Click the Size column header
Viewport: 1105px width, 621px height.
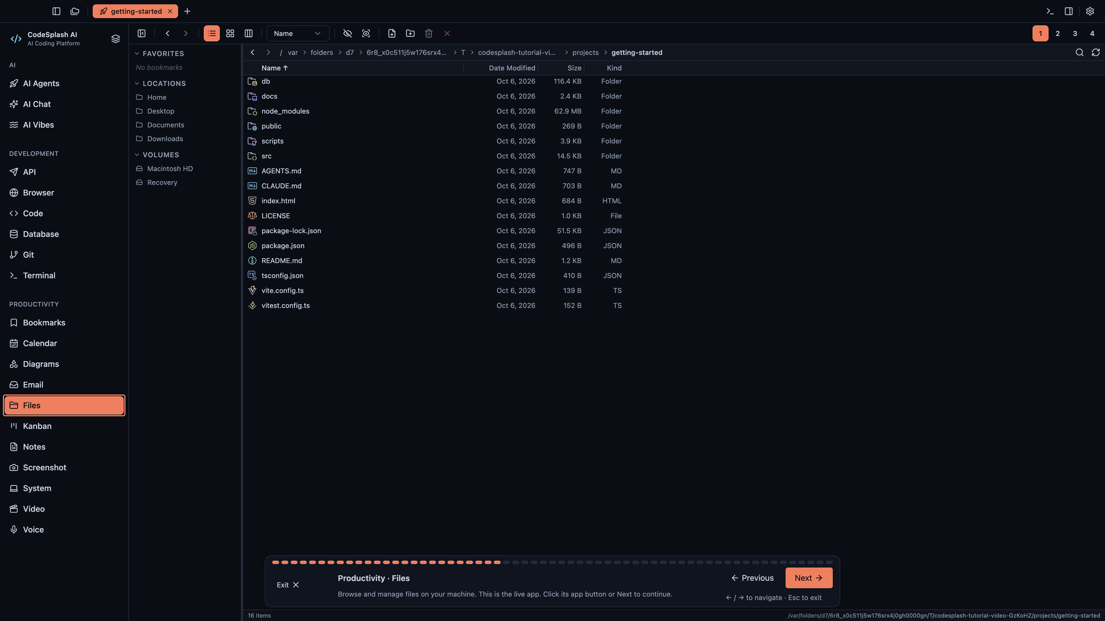tap(574, 68)
